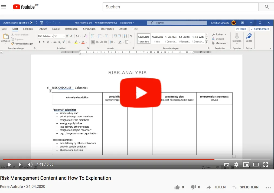Like the video with the thumbs-up icon

click(177, 187)
